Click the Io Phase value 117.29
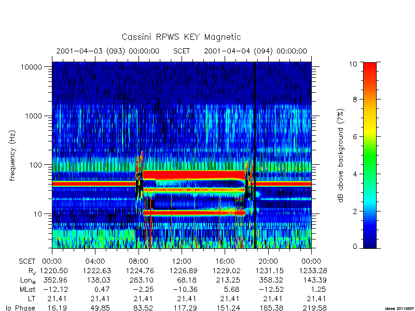Image resolution: width=415 pixels, height=311 pixels. [x=185, y=308]
